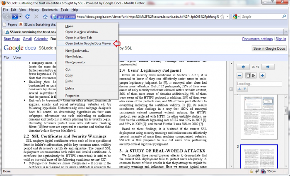Open the View menu in menu bar
The image size is (290, 176).
(x=22, y=10)
